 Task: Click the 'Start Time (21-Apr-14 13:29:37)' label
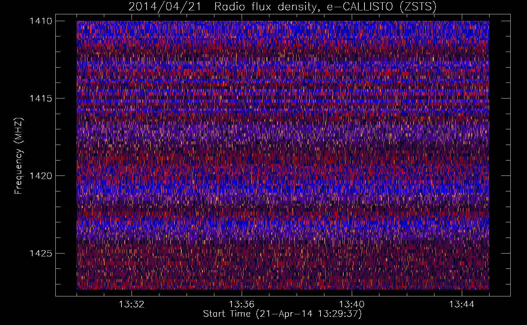coord(282,314)
